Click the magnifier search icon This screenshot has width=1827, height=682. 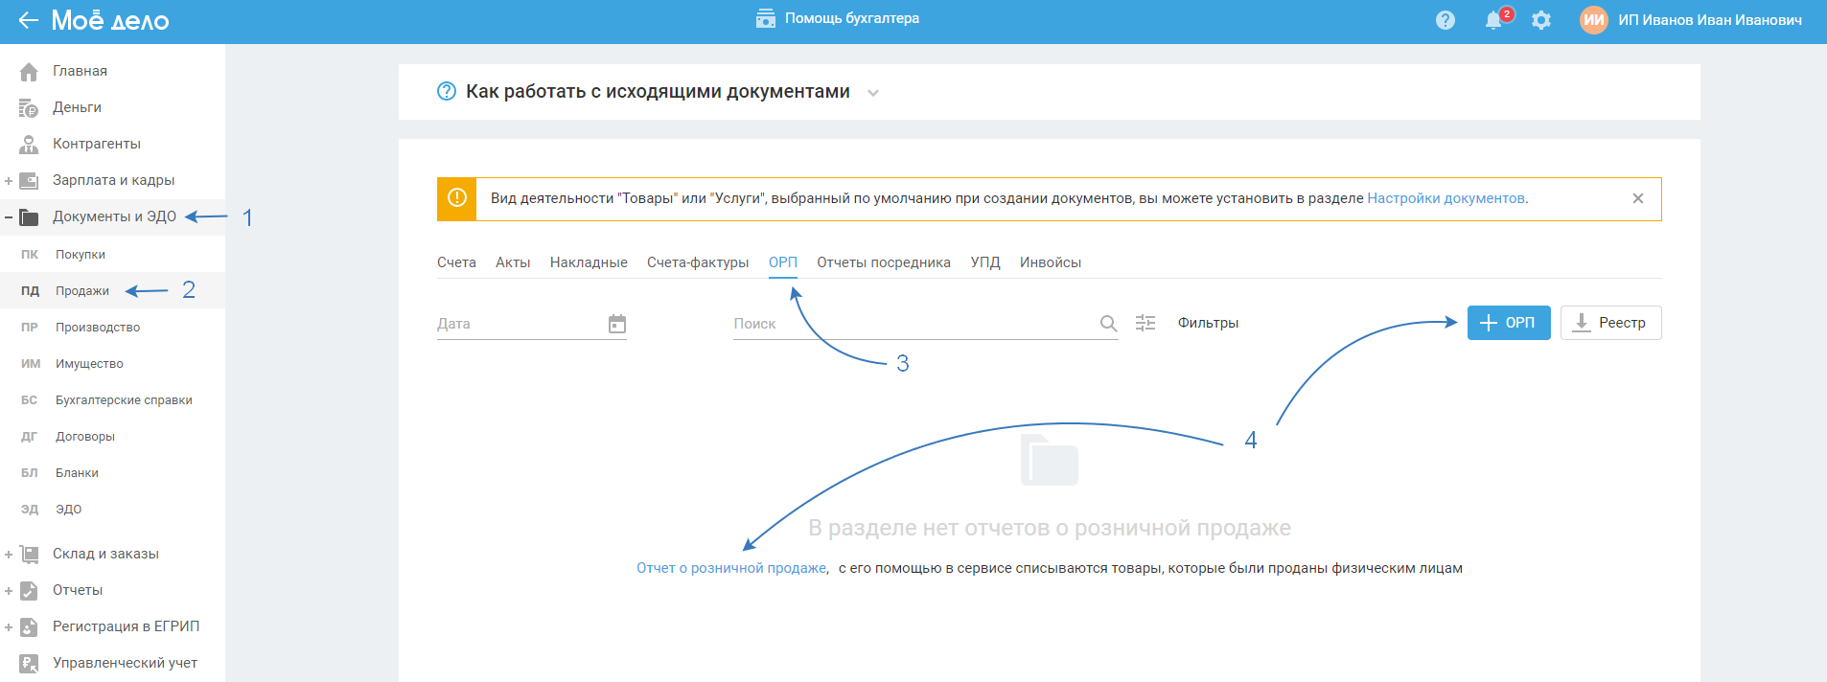coord(1109,324)
